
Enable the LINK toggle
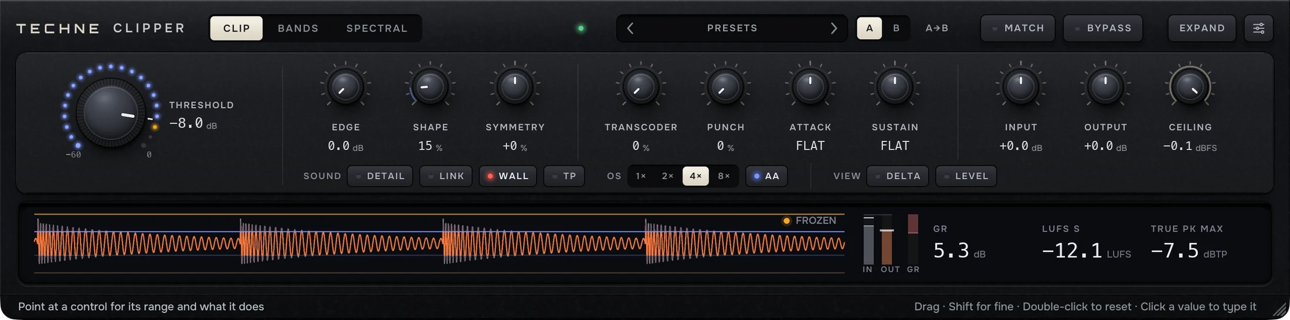click(446, 176)
